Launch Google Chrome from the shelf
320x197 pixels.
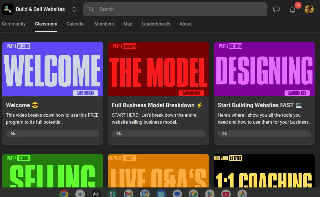[x=64, y=194]
